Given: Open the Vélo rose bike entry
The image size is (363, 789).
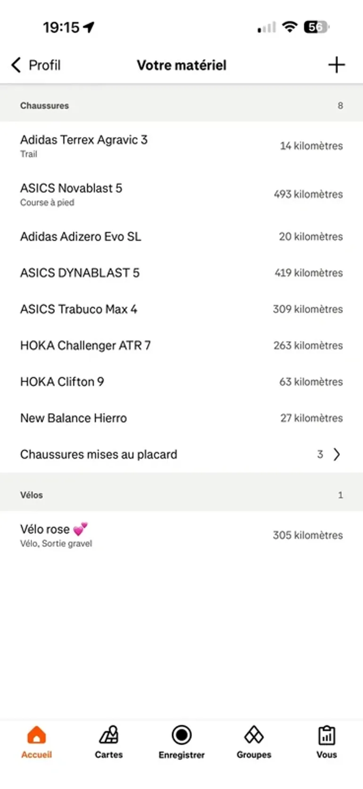Looking at the screenshot, I should [181, 535].
